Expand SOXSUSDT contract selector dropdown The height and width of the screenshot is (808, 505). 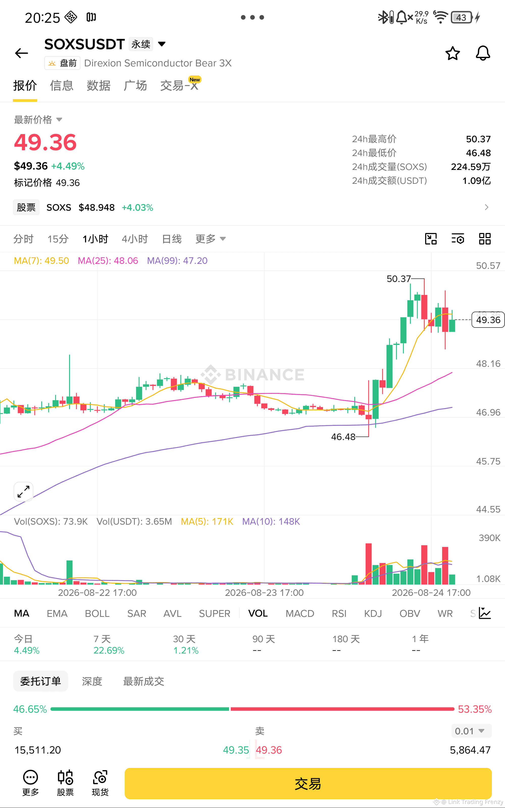click(162, 44)
